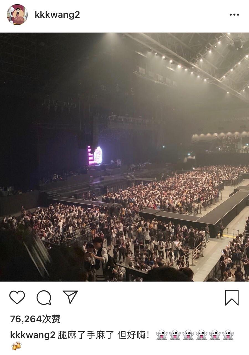
Task: View who liked via the 76,264 likes count
Action: click(x=35, y=319)
